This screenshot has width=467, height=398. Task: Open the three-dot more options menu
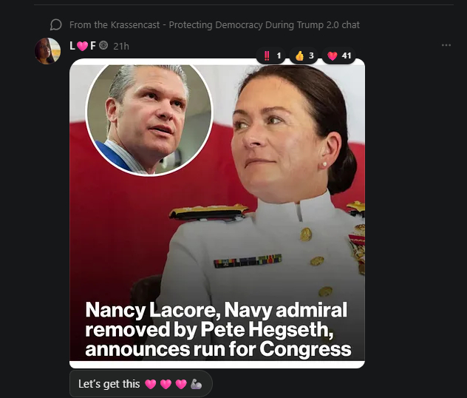(x=446, y=45)
